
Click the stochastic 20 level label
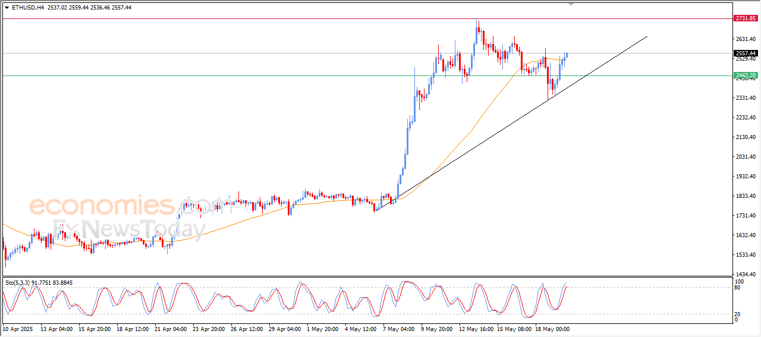(x=737, y=314)
